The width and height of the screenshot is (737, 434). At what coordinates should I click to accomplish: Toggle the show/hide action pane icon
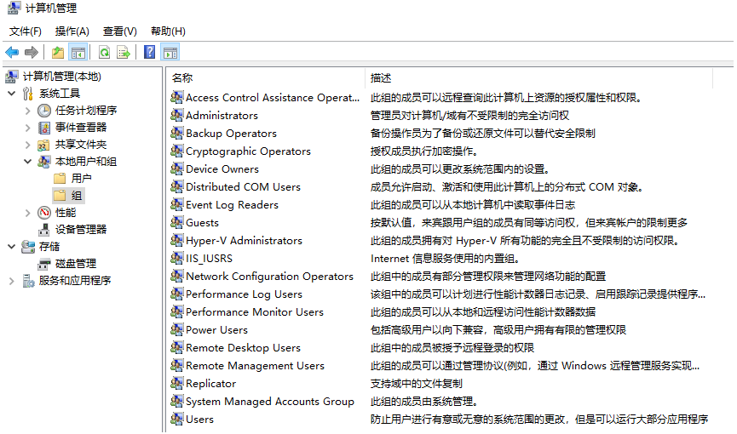(x=170, y=52)
